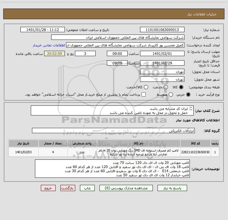Screen dimensions: 228x220
Task: Click the ایجاد کننده درخواست field
Action: coord(125,45)
